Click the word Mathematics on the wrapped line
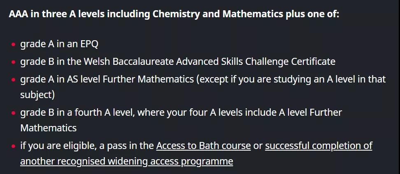 click(x=48, y=128)
